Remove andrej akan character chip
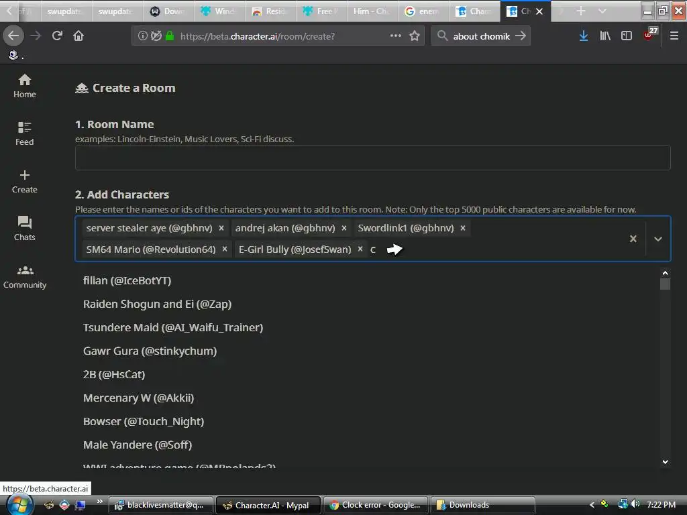687x515 pixels. point(344,228)
